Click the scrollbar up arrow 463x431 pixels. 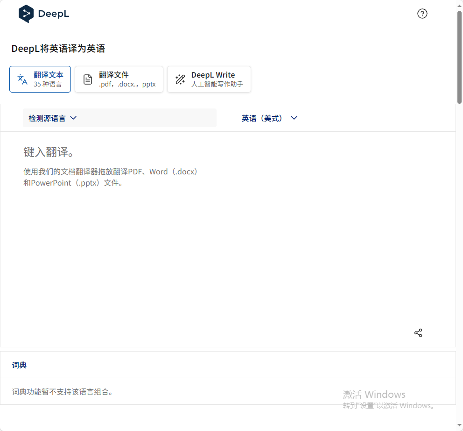click(459, 6)
